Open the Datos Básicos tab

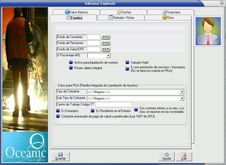pyautogui.click(x=76, y=12)
